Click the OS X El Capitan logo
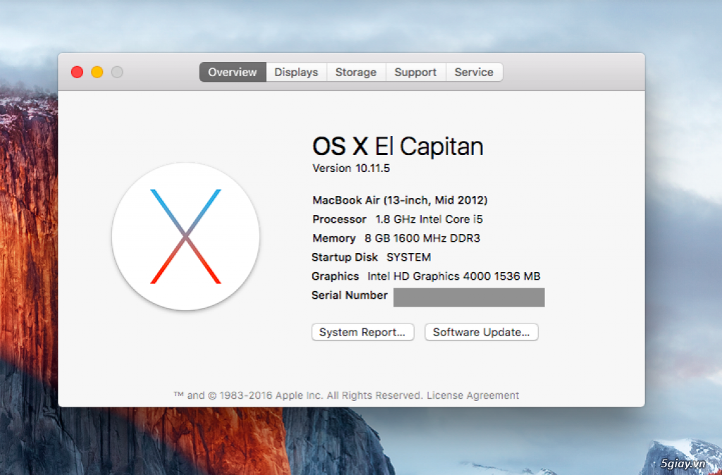Screen dimensions: 722x475 [185, 237]
